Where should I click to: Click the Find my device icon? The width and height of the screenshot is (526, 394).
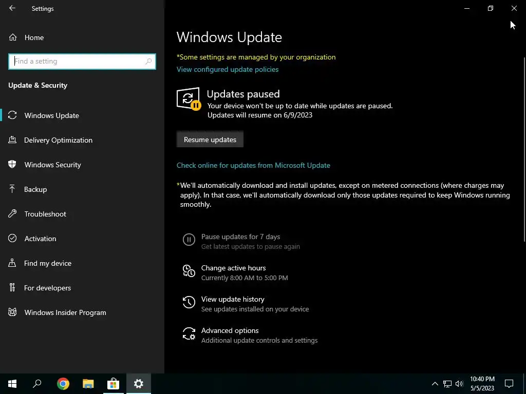[x=12, y=263]
